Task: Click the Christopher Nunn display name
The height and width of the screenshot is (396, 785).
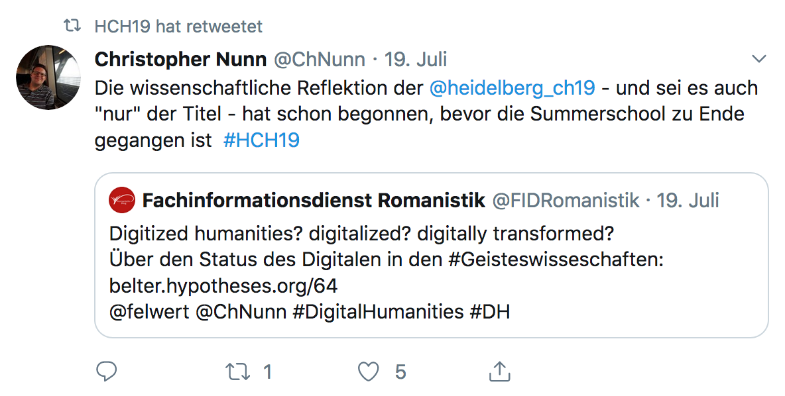Action: click(x=180, y=60)
